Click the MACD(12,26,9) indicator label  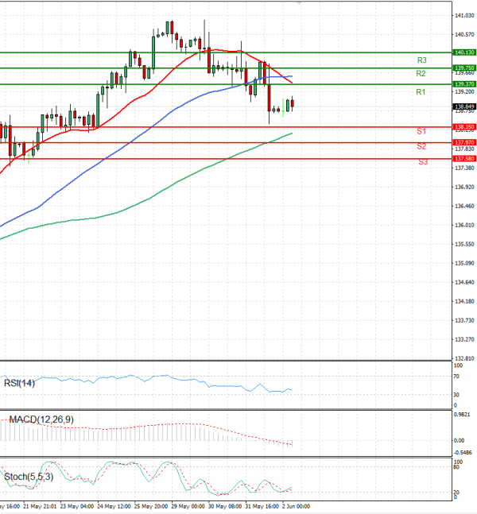pos(41,419)
